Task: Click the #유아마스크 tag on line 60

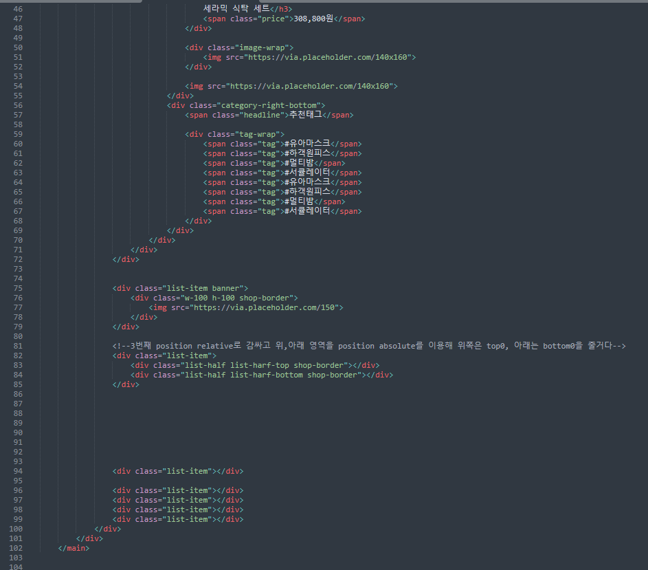Action: 307,144
